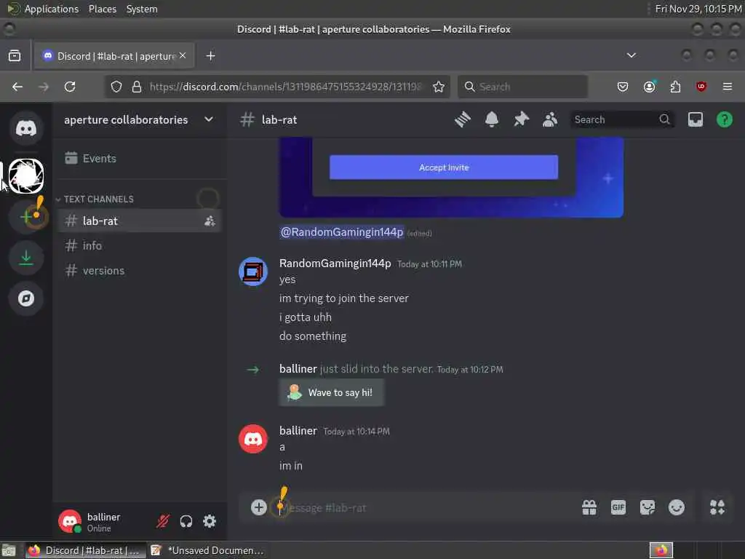Screen dimensions: 745x559
Task: Click balliner's avatar next to 10:14 PM message
Action: [x=252, y=439]
